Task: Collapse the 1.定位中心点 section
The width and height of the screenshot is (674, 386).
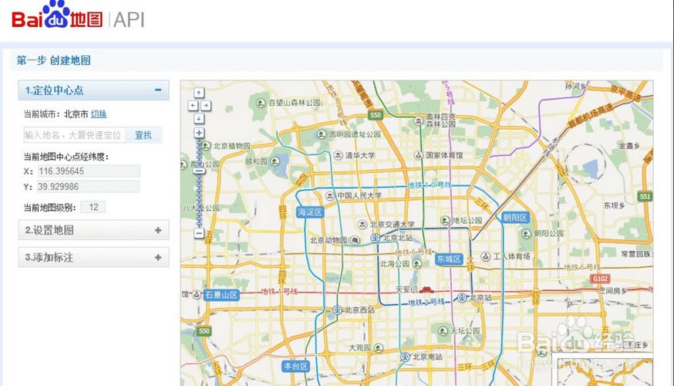Action: click(x=158, y=90)
